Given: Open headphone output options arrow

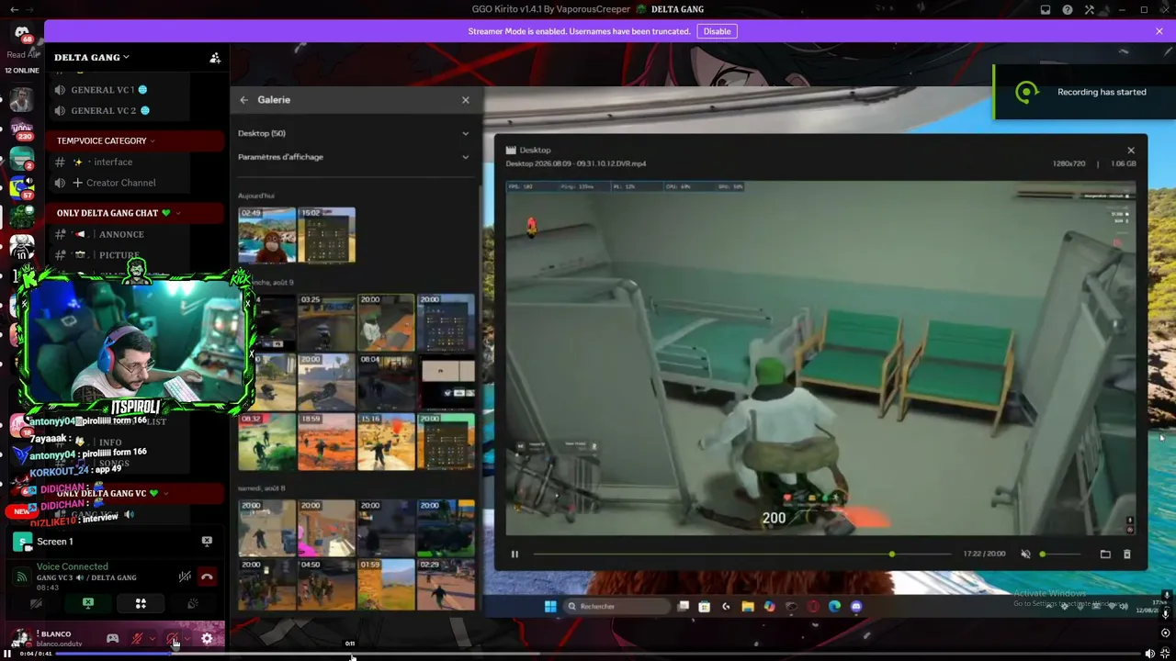Looking at the screenshot, I should point(187,639).
